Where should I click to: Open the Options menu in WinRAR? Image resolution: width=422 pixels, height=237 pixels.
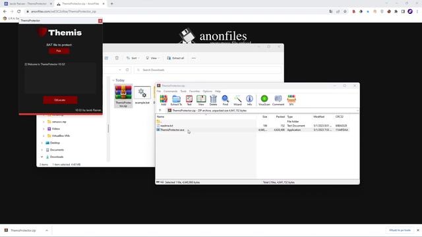(207, 92)
